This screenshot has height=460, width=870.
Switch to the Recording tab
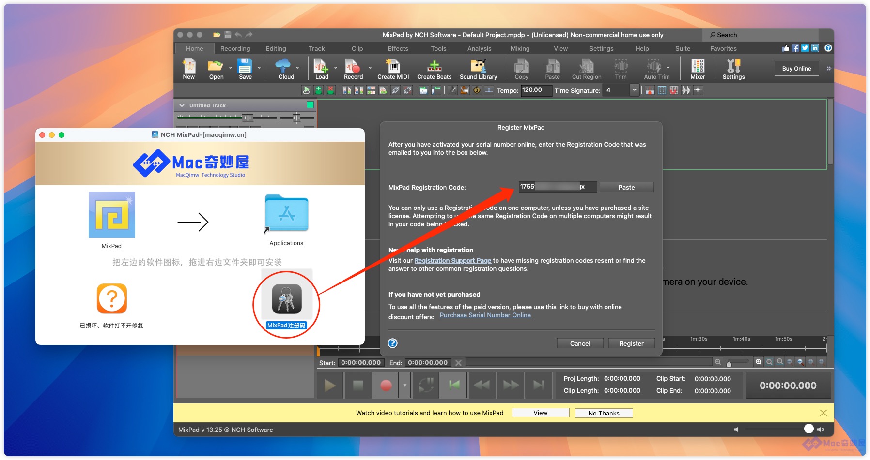(x=235, y=48)
